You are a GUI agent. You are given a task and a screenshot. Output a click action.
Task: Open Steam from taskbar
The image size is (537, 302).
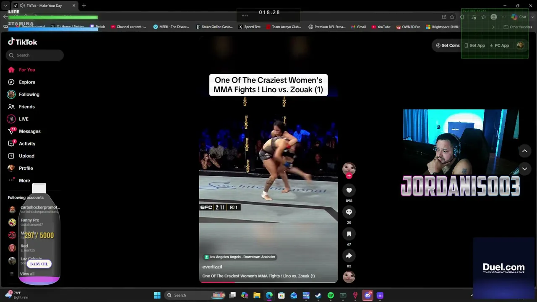pos(318,295)
